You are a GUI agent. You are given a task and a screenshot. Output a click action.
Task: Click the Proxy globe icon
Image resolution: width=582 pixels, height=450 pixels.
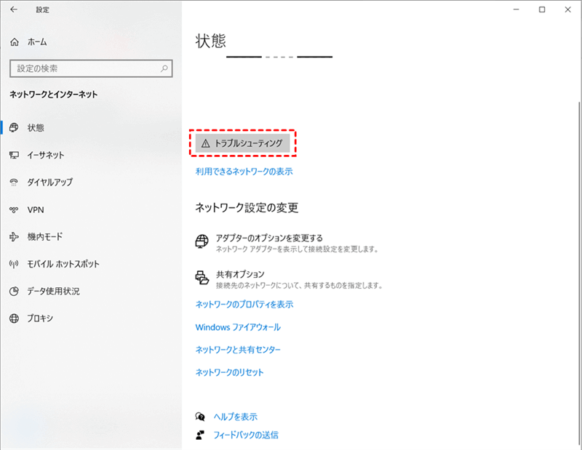[x=14, y=318]
